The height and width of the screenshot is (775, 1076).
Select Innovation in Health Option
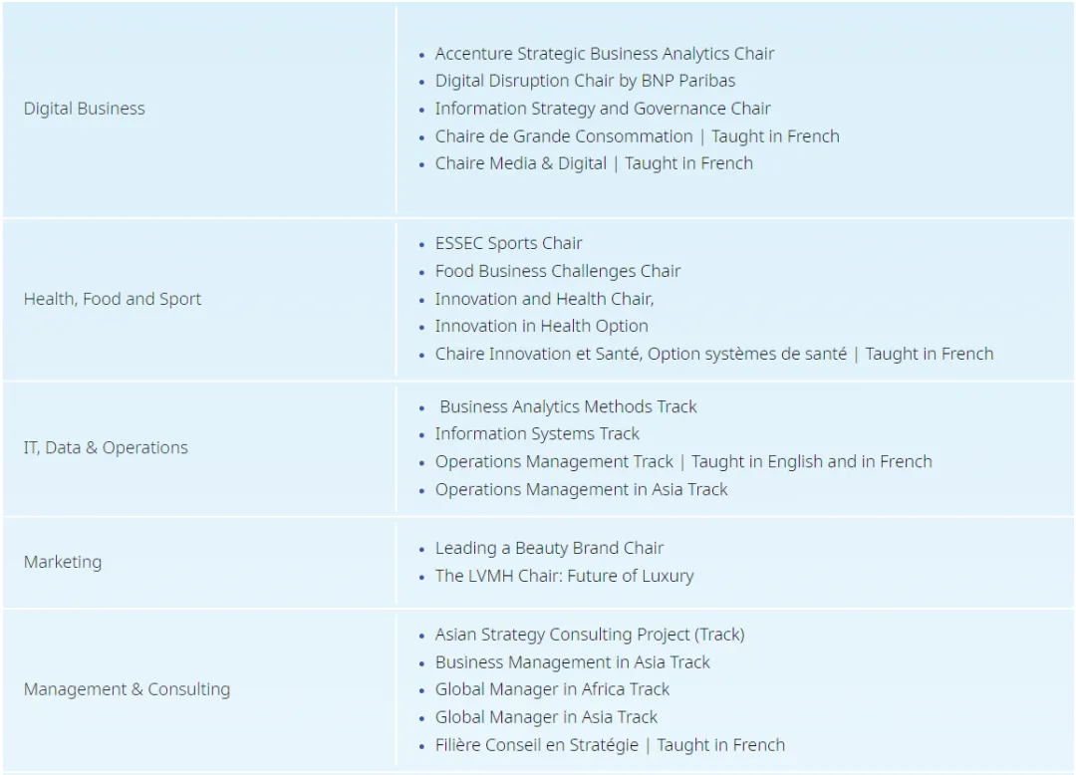[541, 326]
